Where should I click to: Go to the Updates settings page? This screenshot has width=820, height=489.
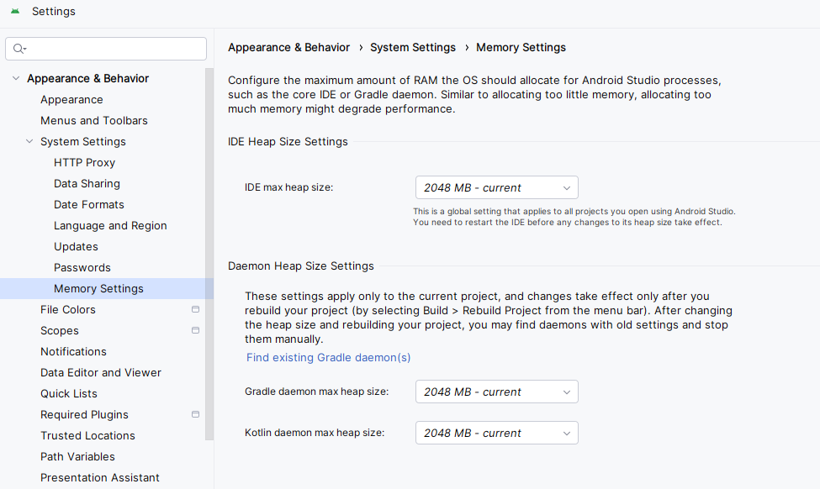76,246
